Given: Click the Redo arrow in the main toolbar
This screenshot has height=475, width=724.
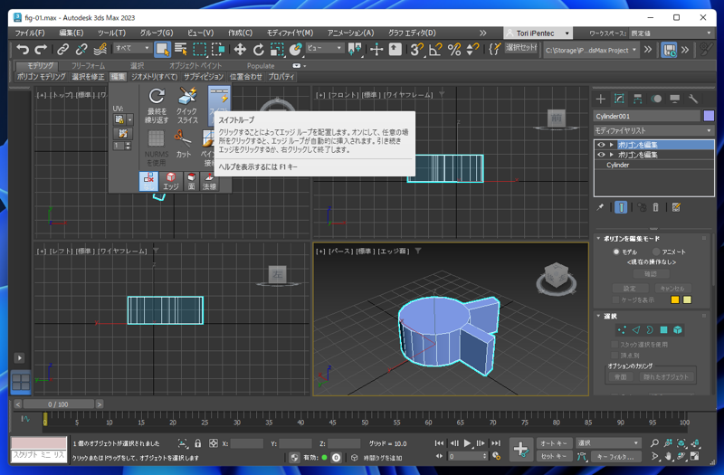Looking at the screenshot, I should click(41, 49).
